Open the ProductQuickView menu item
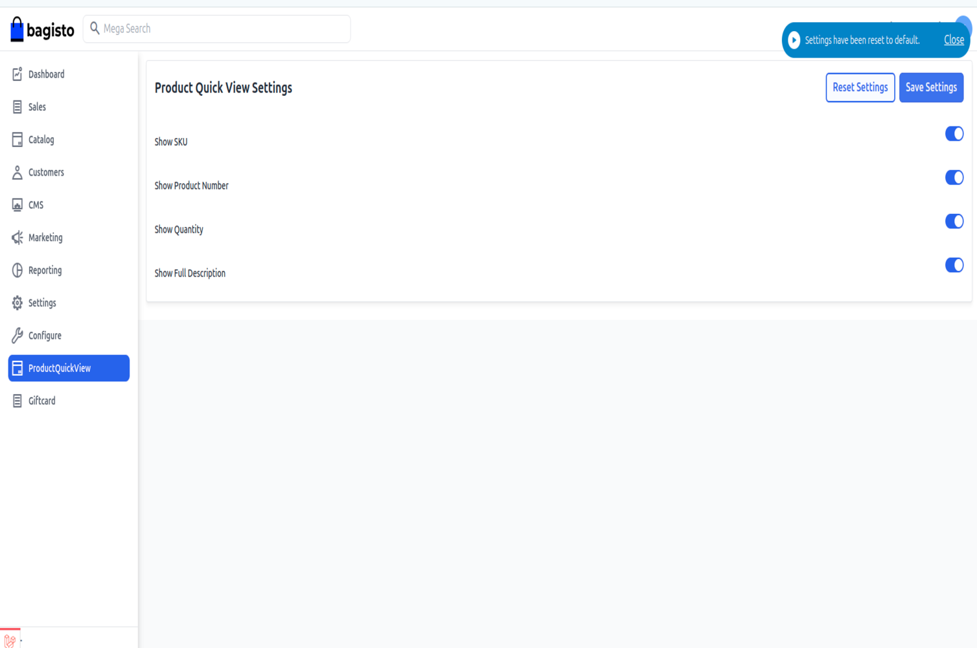977x648 pixels. [69, 368]
